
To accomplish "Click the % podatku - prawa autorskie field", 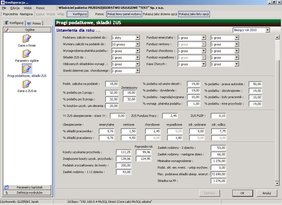I will (x=255, y=84).
